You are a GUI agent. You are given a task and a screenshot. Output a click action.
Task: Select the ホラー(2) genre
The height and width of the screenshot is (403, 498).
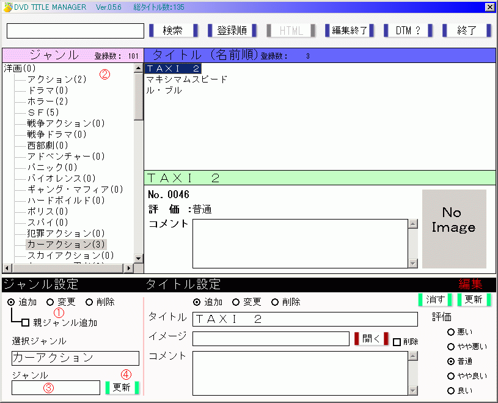pos(48,101)
